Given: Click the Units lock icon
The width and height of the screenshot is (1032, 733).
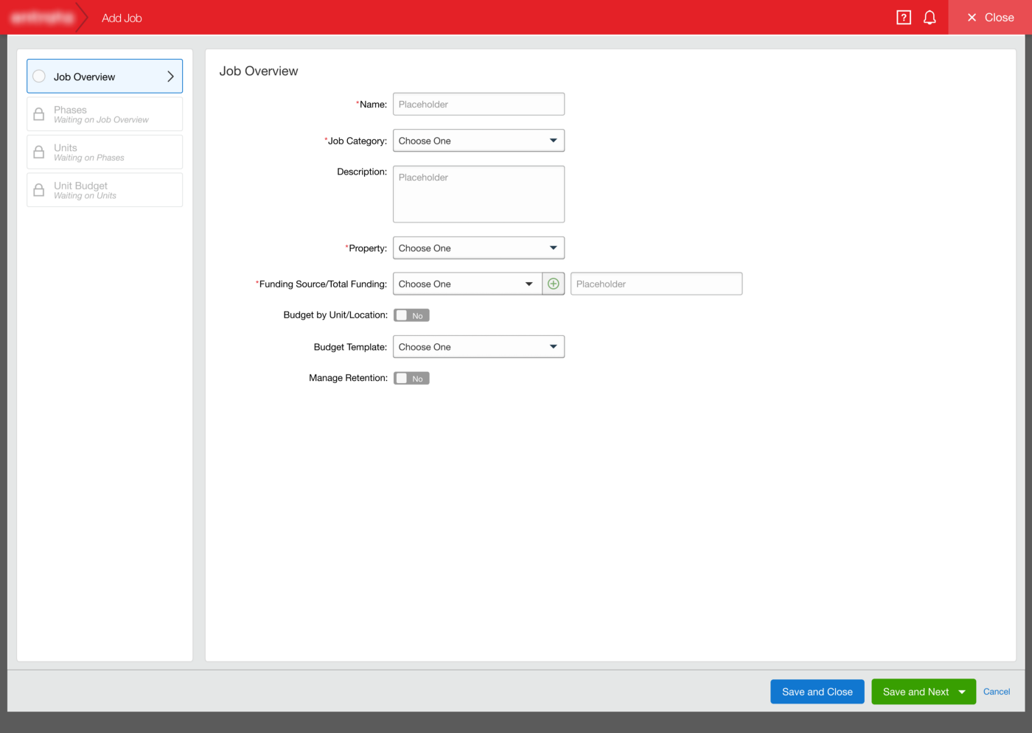Looking at the screenshot, I should click(x=39, y=152).
